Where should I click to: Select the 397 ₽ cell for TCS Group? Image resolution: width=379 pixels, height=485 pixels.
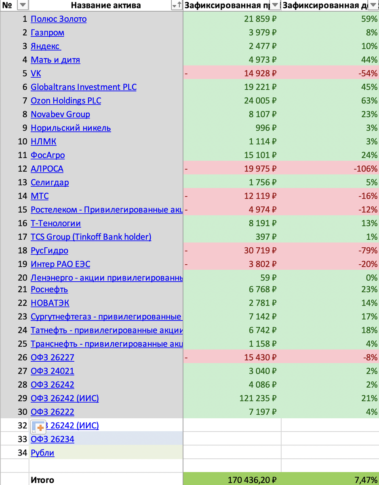pos(232,237)
